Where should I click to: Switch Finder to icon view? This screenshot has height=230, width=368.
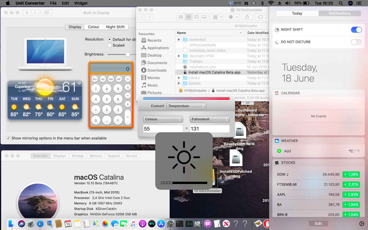(181, 17)
